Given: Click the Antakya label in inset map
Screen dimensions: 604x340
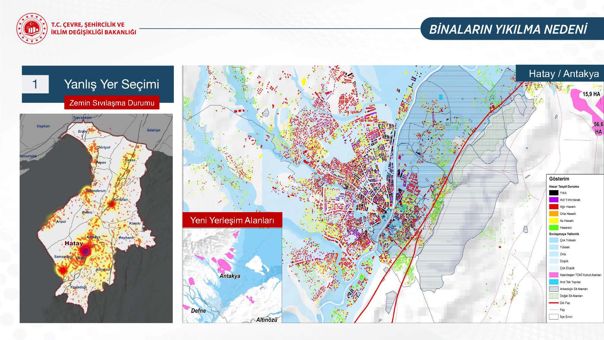Looking at the screenshot, I should click(230, 276).
